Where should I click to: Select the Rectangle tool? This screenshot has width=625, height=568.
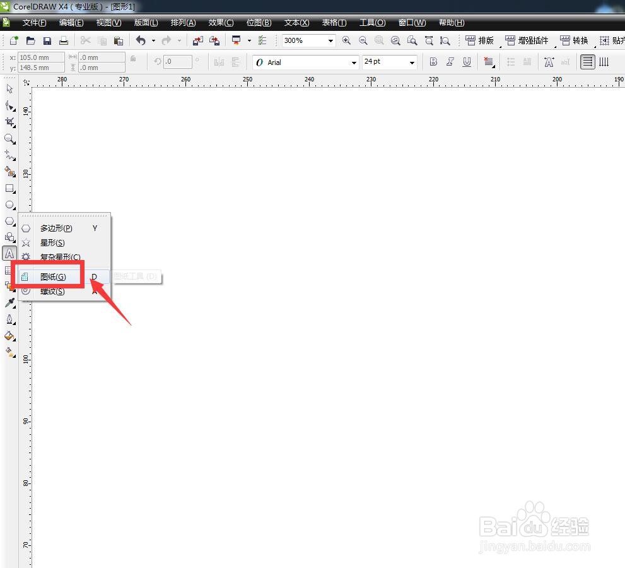(x=9, y=188)
